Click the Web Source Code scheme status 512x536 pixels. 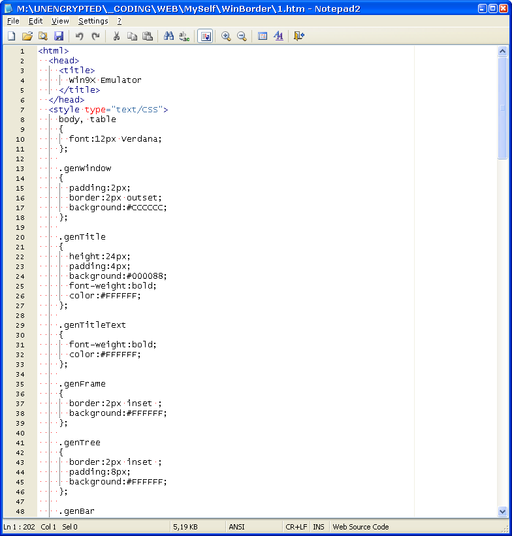(x=360, y=527)
